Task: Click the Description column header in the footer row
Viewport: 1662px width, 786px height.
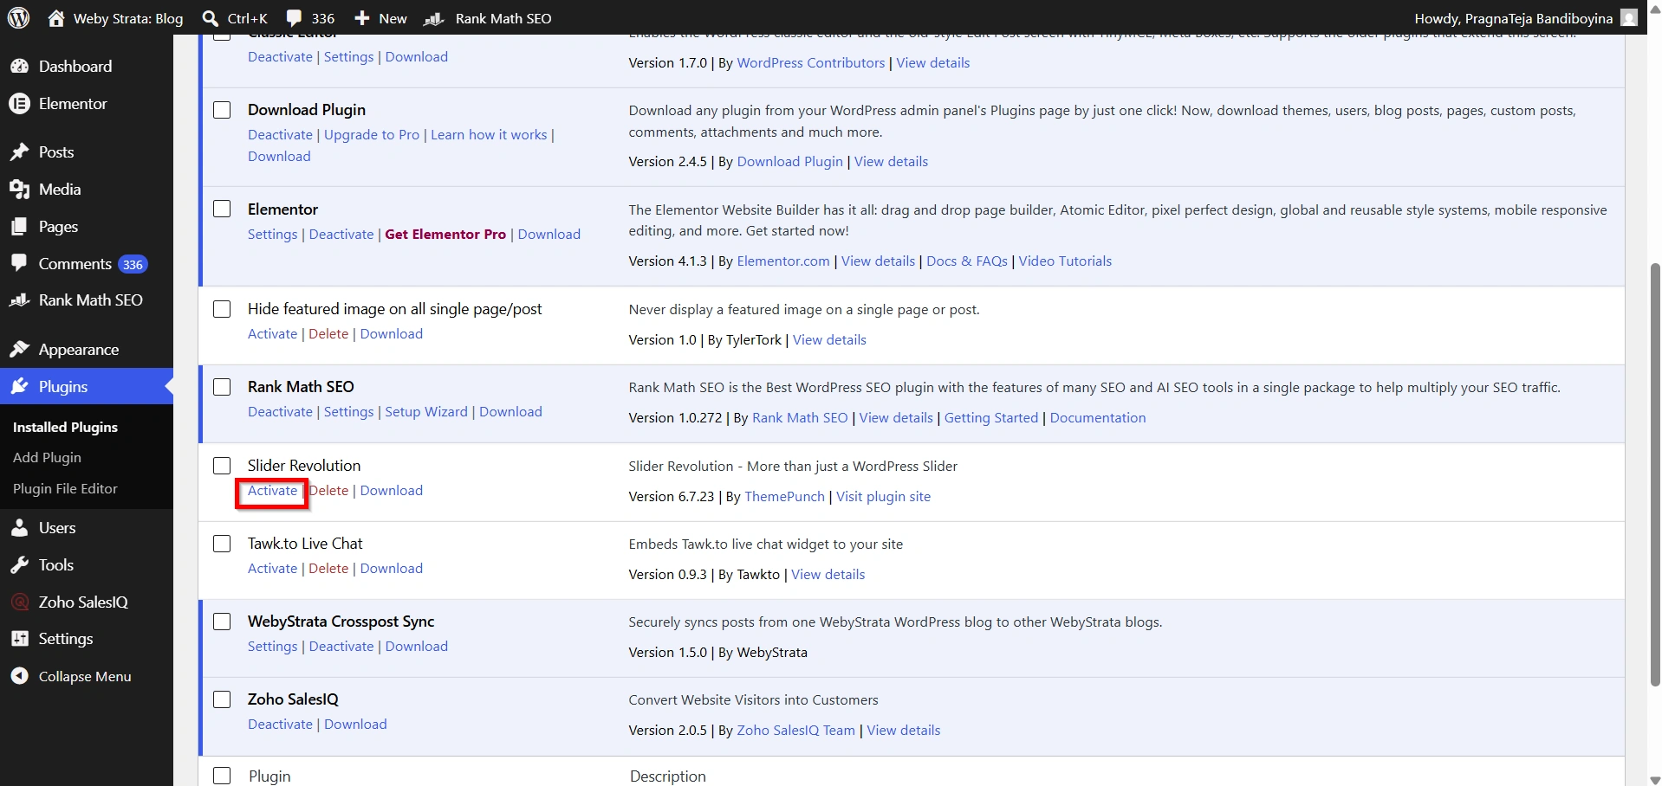Action: 667,776
